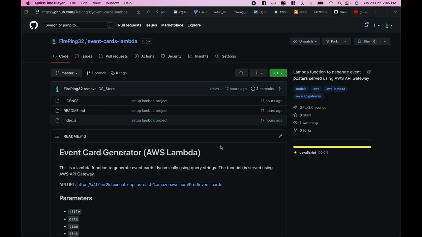
Task: Stop the screen recording from the menu bar
Action: coord(254,3)
